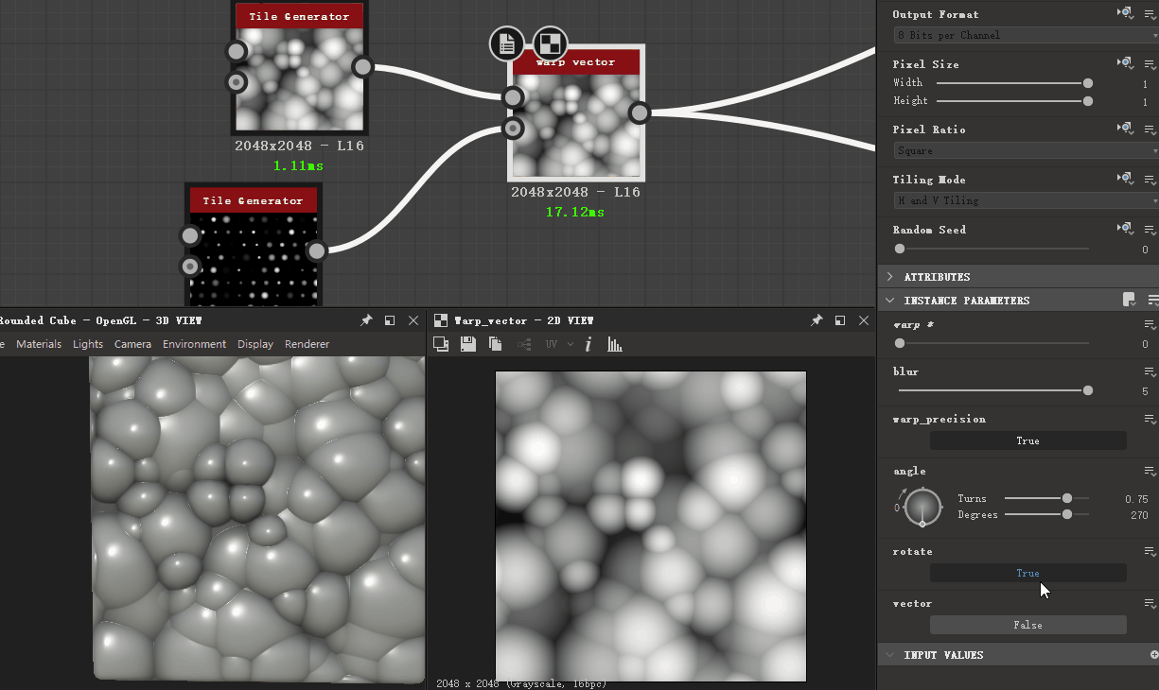
Task: Open the Instance Parameters options list icon
Action: tap(1152, 301)
